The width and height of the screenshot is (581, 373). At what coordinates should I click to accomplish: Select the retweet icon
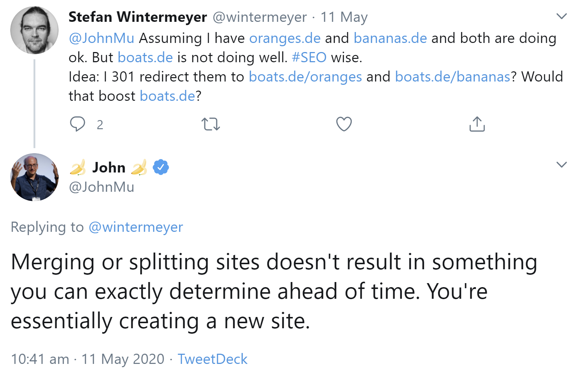coord(211,124)
